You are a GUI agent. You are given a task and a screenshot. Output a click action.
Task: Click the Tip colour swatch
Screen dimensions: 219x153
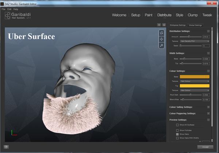coord(195,86)
